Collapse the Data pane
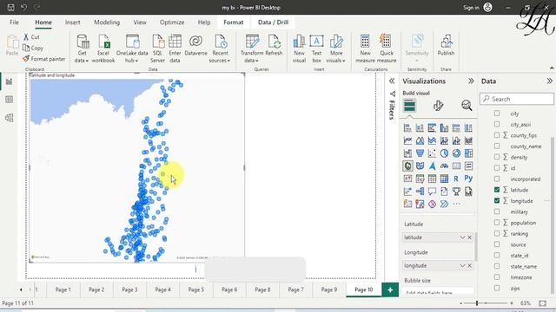556x312 pixels. tap(550, 81)
